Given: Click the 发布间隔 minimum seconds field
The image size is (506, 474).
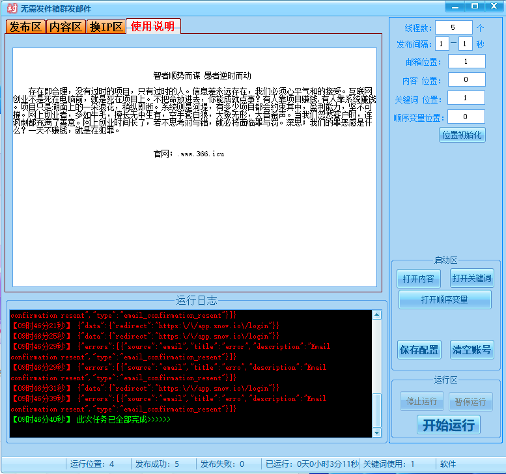Looking at the screenshot, I should point(442,44).
